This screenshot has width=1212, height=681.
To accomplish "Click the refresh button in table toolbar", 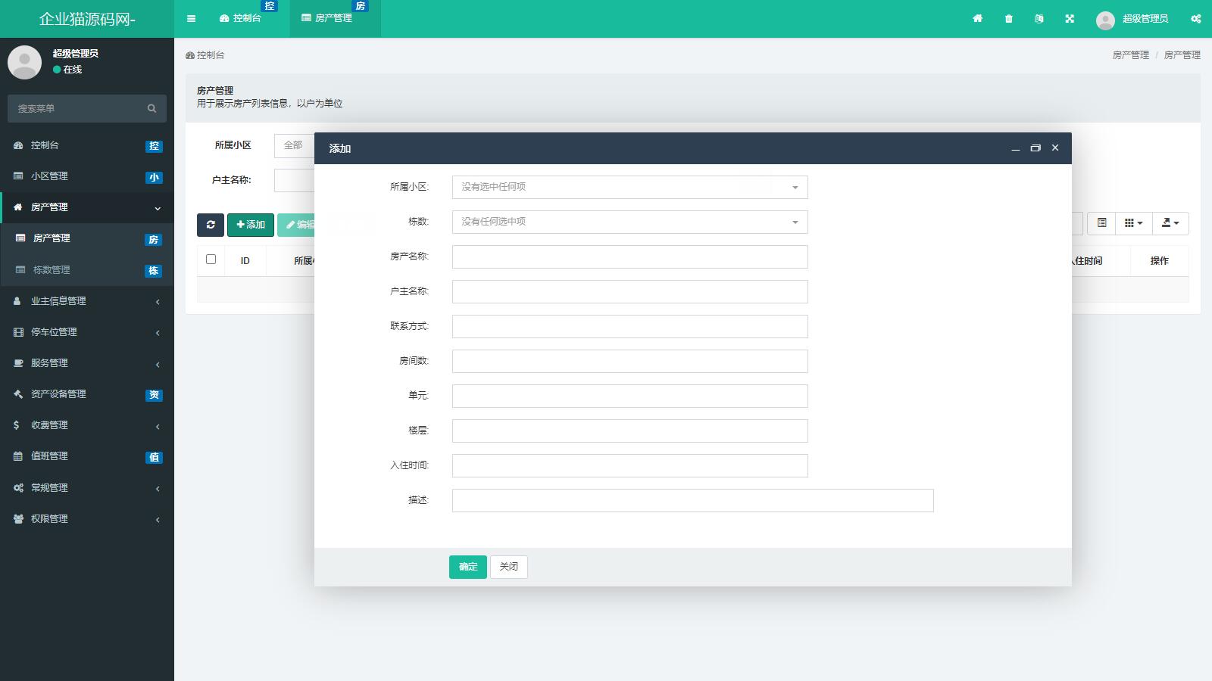I will pos(211,225).
